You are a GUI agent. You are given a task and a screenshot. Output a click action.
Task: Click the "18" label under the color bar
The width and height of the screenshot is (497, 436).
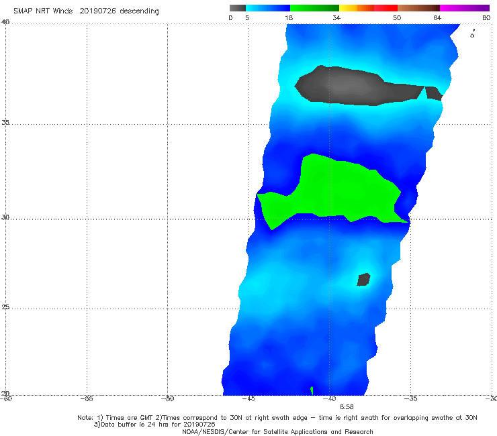point(289,18)
